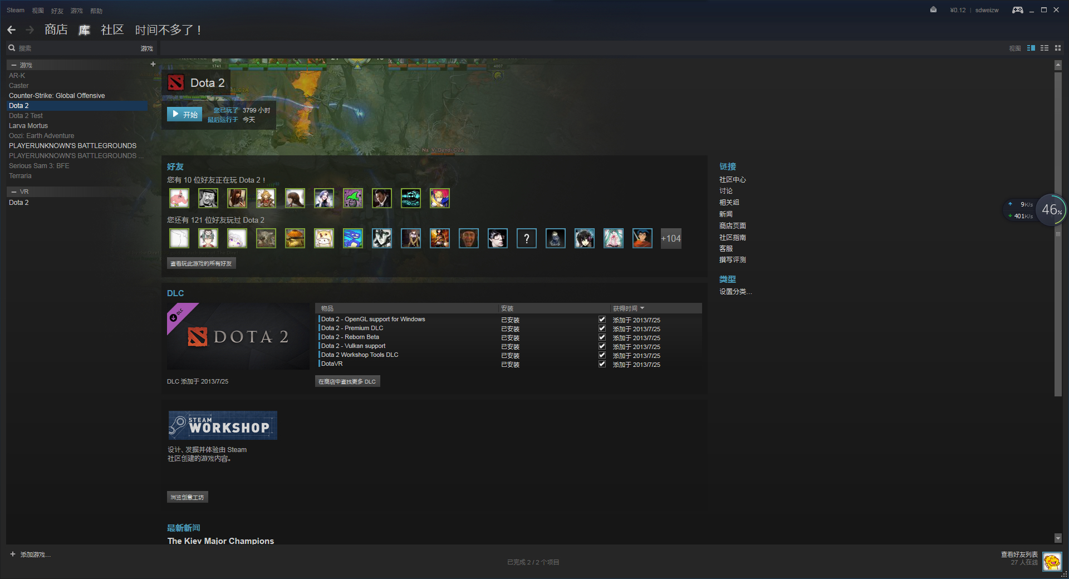Open the Steam Workshop banner
Image resolution: width=1069 pixels, height=579 pixels.
point(223,425)
